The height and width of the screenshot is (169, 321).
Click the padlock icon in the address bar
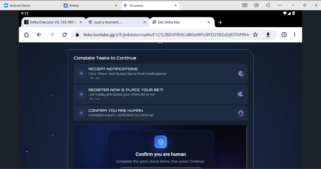[x=77, y=34]
